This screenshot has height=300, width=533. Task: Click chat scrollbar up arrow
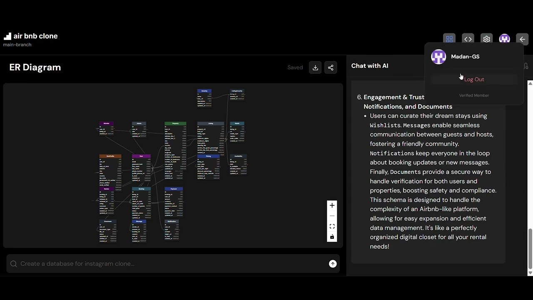pyautogui.click(x=530, y=84)
